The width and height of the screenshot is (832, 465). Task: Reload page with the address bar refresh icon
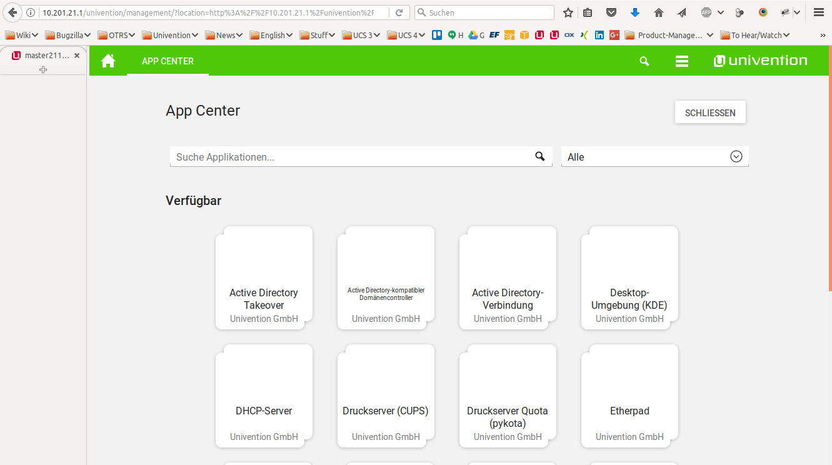pyautogui.click(x=399, y=12)
